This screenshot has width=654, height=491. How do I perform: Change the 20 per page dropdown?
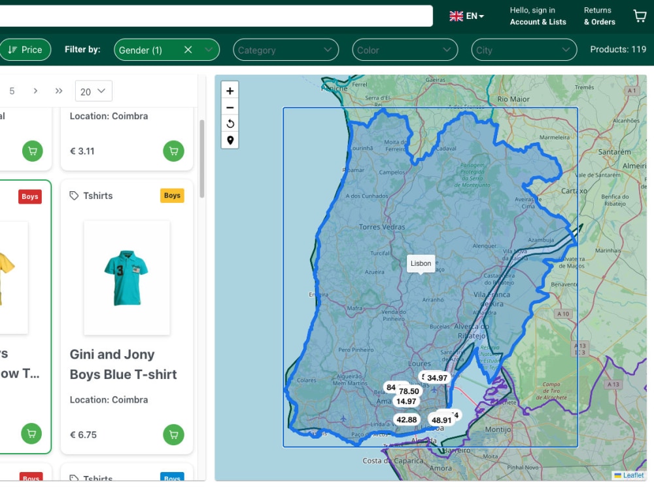click(x=94, y=91)
